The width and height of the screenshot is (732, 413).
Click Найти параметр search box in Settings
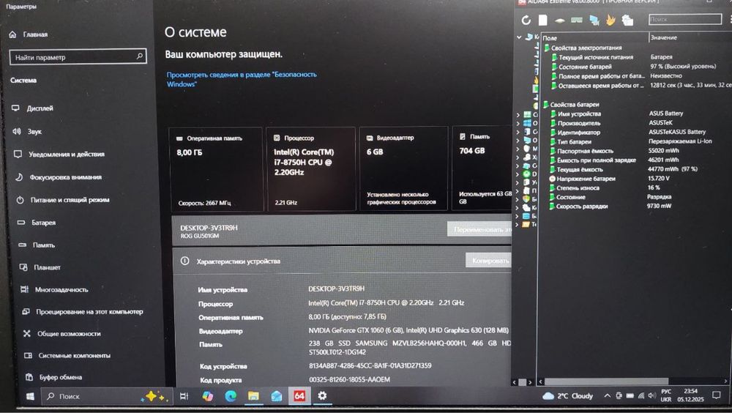click(x=78, y=57)
